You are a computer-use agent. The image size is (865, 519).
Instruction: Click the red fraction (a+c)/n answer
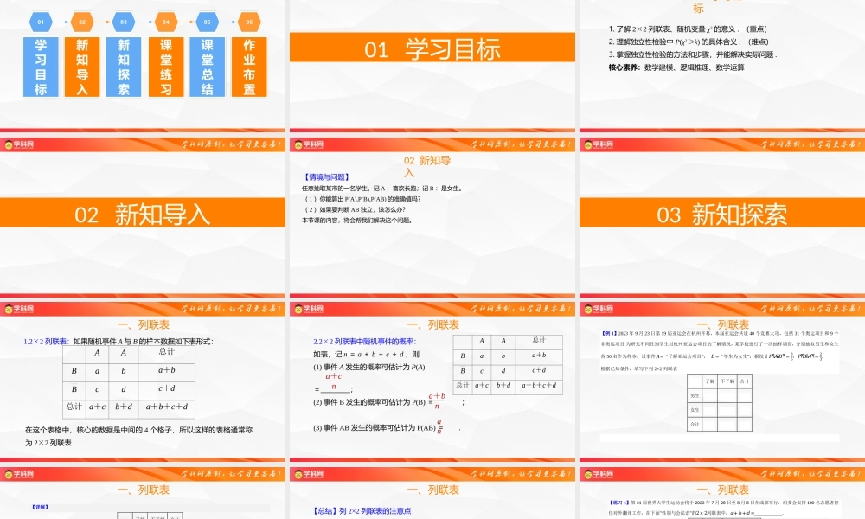[334, 381]
